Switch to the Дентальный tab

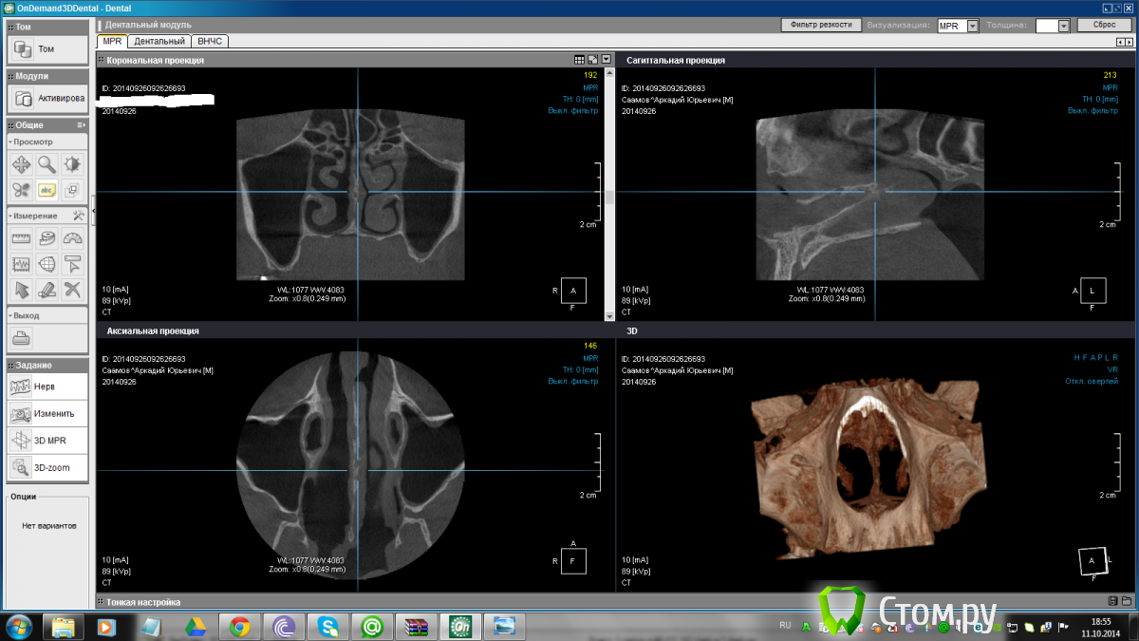(159, 42)
